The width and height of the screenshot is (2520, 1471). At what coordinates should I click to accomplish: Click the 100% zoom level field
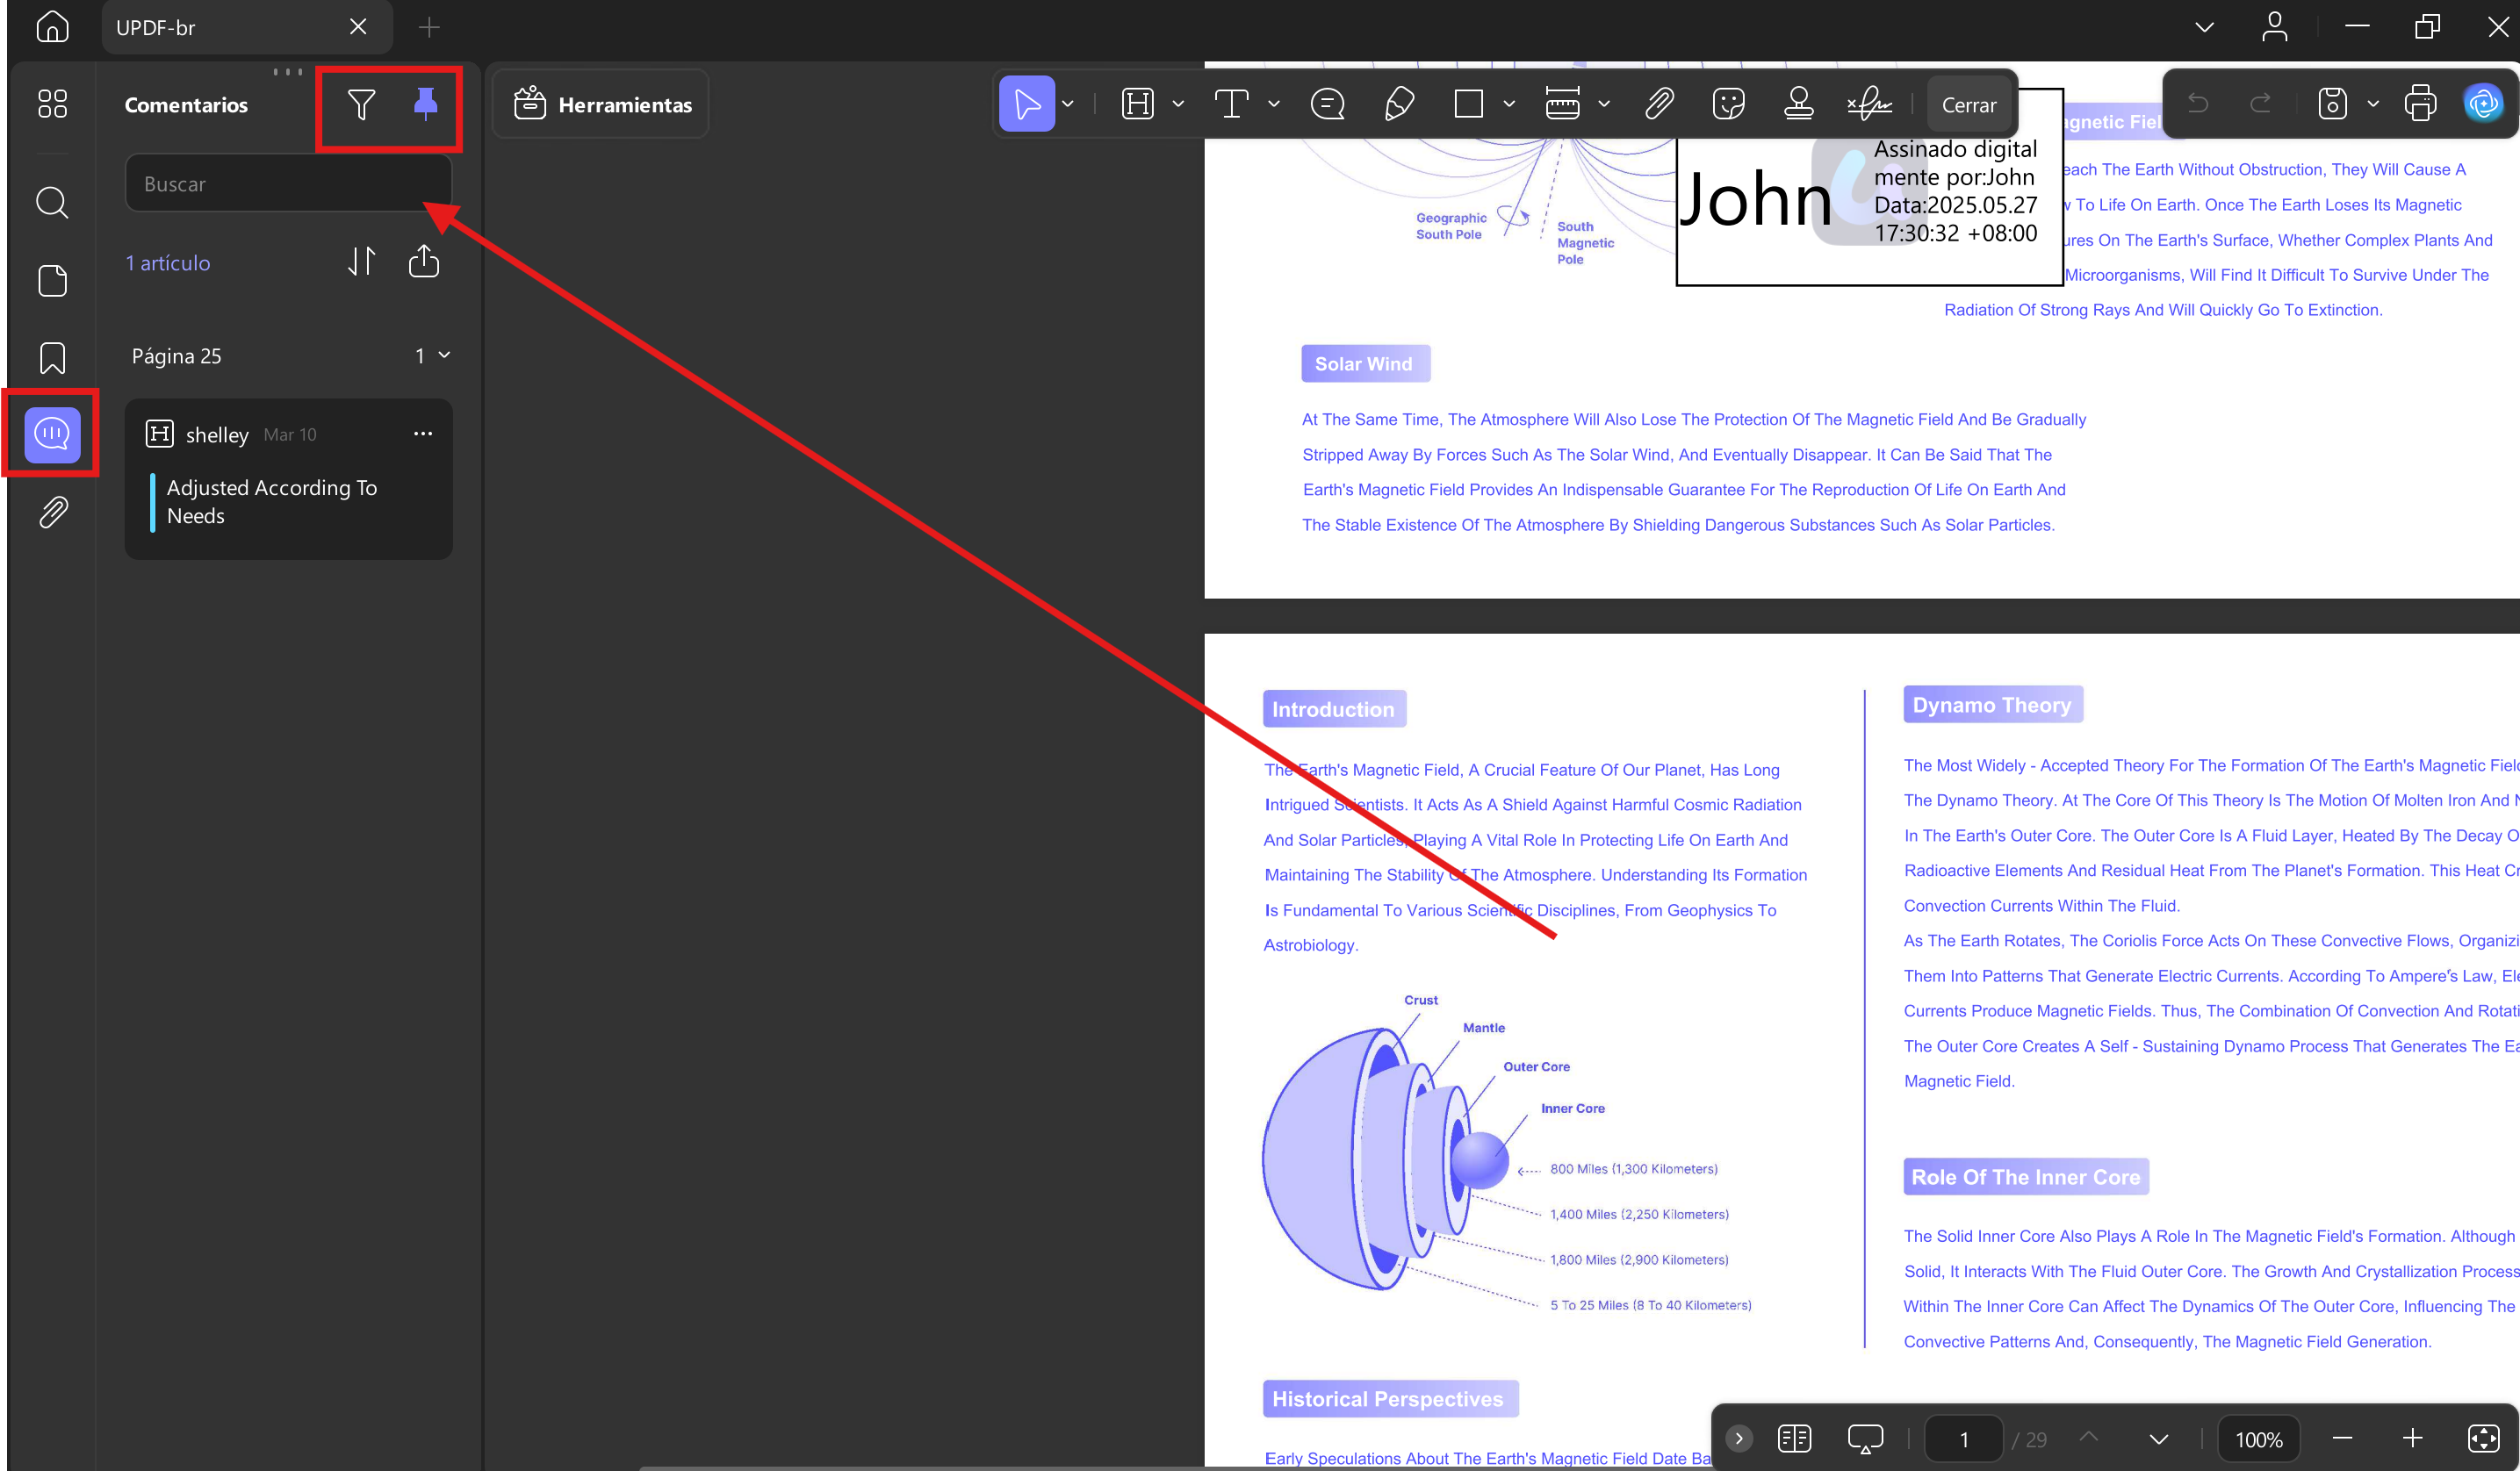tap(2259, 1439)
